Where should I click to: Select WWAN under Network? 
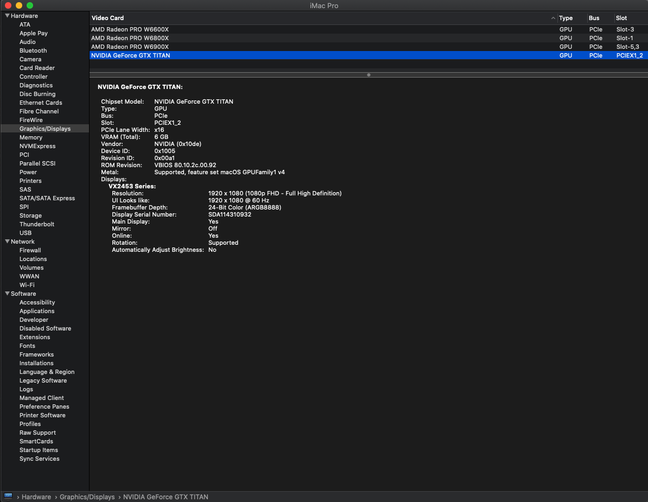(29, 276)
